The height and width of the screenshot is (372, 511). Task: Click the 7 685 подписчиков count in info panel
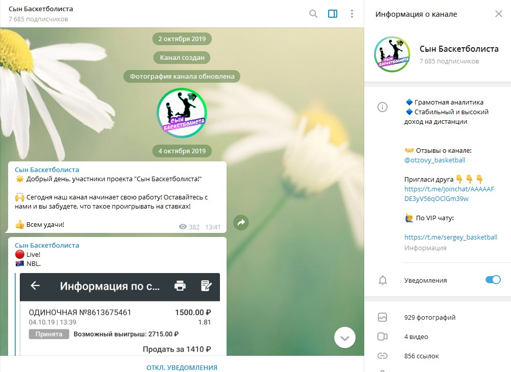click(x=449, y=61)
